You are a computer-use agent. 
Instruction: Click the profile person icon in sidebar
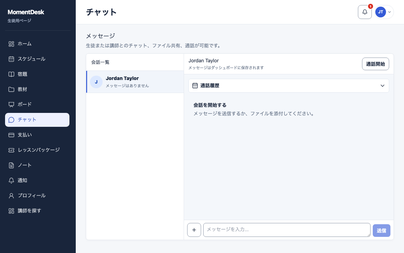pyautogui.click(x=11, y=196)
